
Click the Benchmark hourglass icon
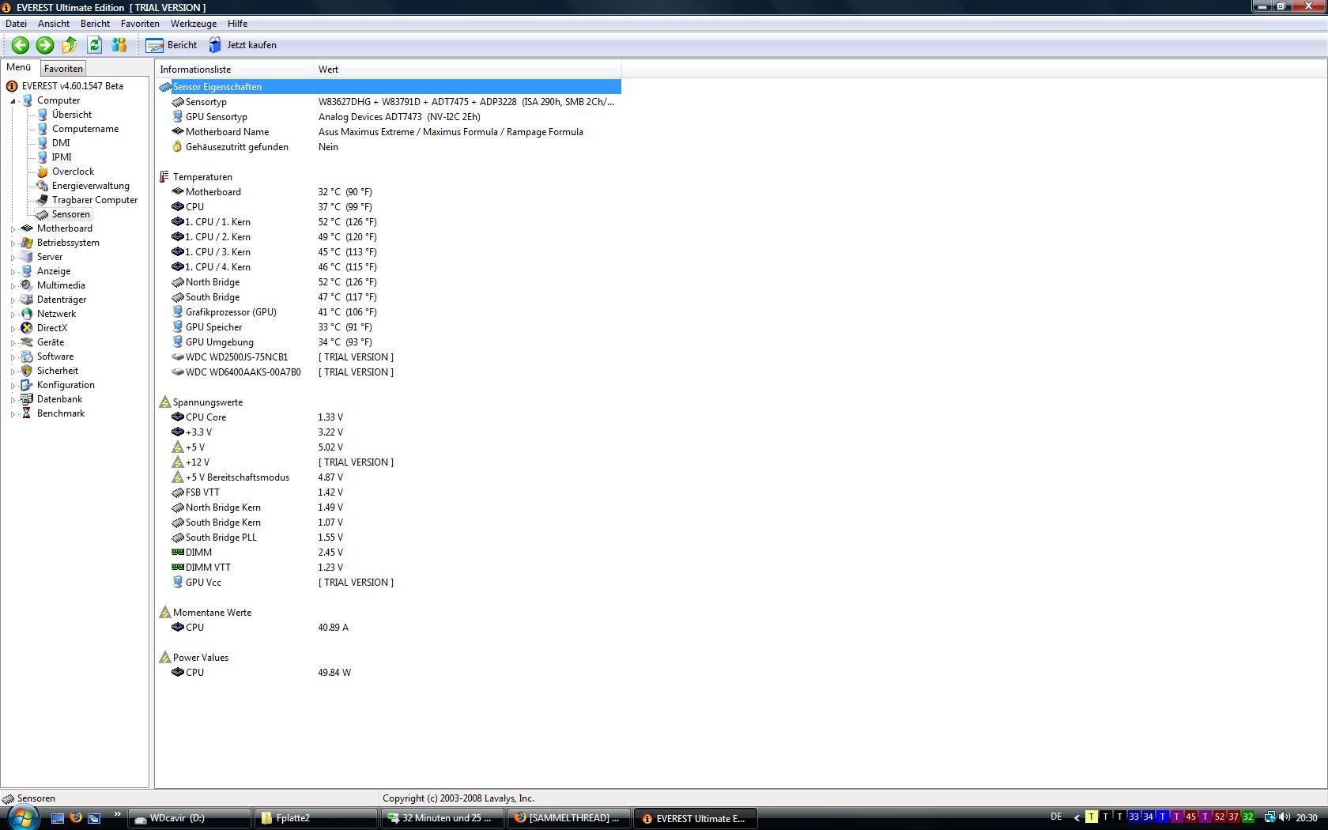coord(27,413)
